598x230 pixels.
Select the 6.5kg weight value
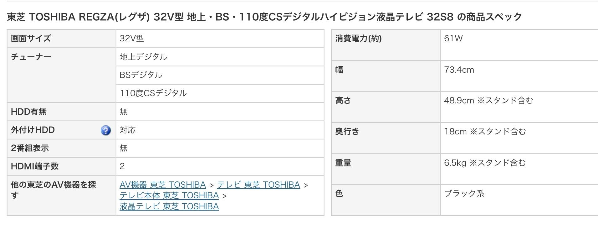pos(455,163)
